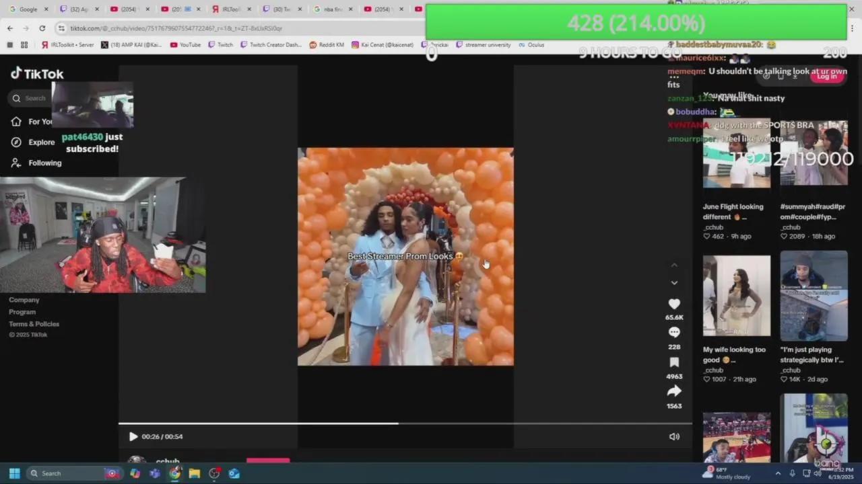Open the taskbar weather widget

pyautogui.click(x=726, y=473)
